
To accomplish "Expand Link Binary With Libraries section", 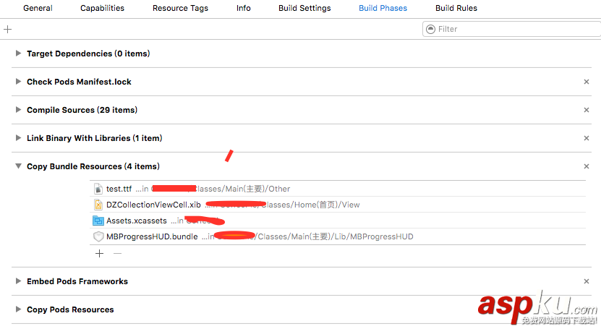I will point(18,138).
